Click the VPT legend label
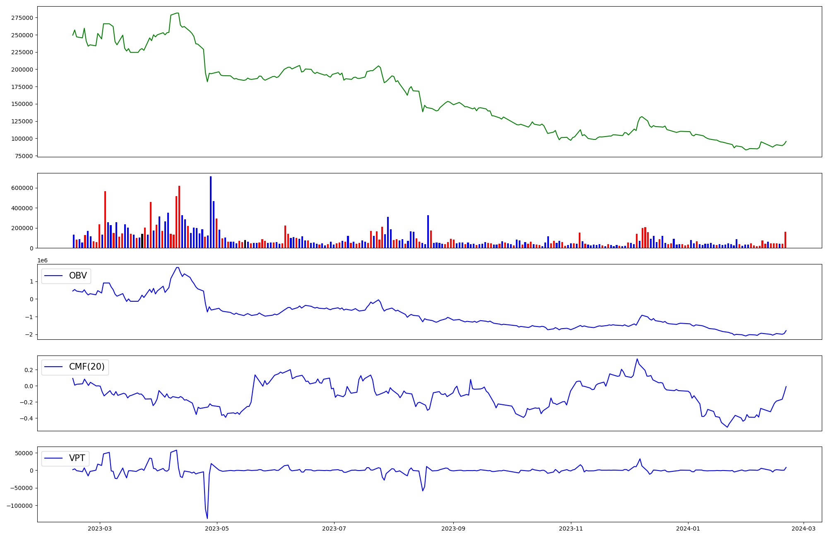The image size is (828, 538). tap(77, 458)
